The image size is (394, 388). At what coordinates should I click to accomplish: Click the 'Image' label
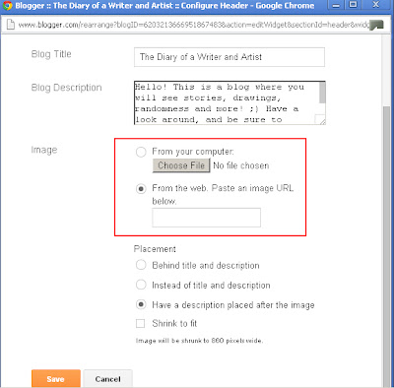click(x=44, y=150)
